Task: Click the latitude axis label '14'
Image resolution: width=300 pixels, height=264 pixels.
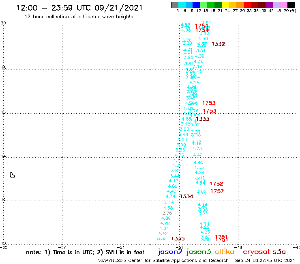Action: [x=3, y=156]
